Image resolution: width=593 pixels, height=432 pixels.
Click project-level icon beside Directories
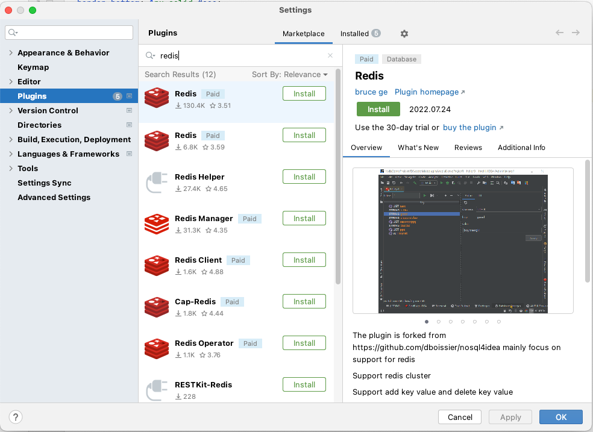pyautogui.click(x=130, y=125)
